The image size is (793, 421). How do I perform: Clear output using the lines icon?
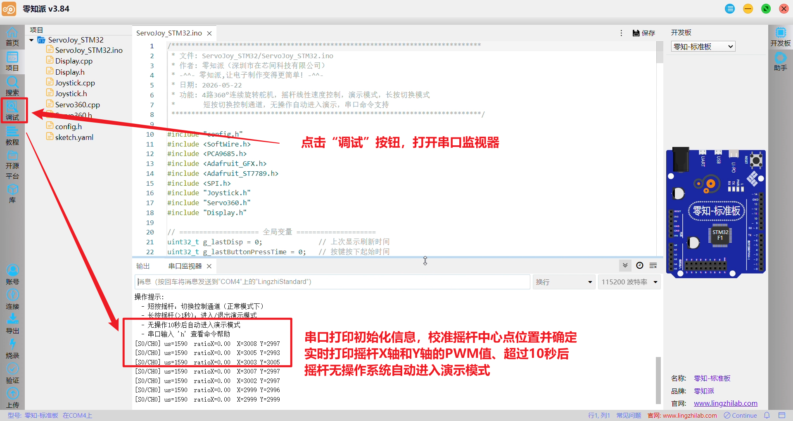coord(653,265)
